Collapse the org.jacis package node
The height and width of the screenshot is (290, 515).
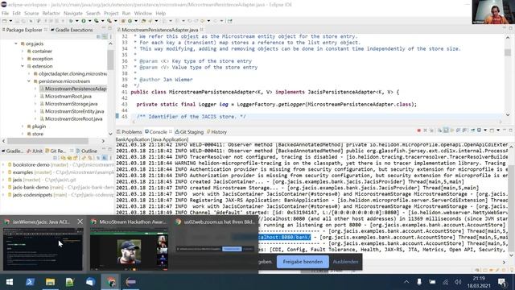(x=16, y=43)
